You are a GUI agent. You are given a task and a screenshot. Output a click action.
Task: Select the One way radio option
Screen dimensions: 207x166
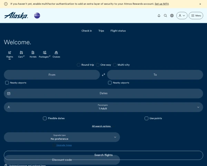click(x=98, y=65)
